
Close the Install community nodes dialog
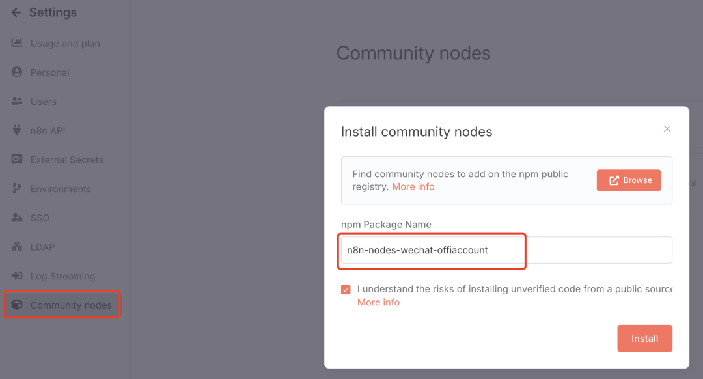click(x=667, y=129)
